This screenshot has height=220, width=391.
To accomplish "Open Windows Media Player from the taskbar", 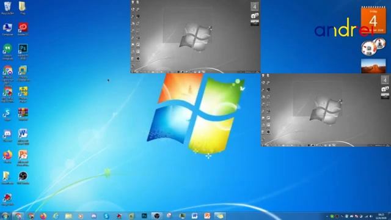I will (81, 216).
